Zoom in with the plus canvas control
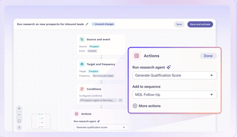 tap(19, 108)
